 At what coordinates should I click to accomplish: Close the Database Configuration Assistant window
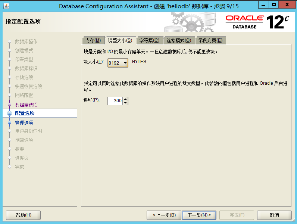[287, 5]
